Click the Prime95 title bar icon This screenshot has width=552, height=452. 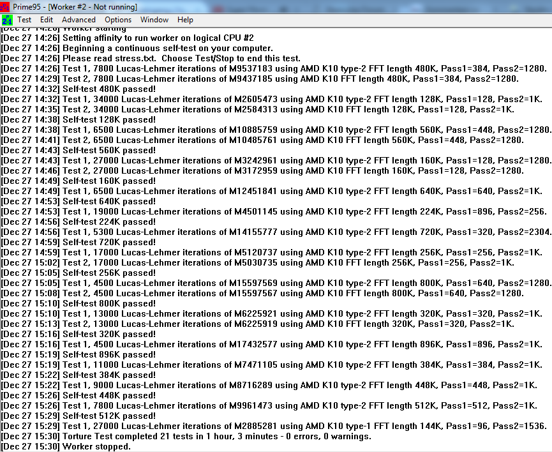pyautogui.click(x=4, y=6)
